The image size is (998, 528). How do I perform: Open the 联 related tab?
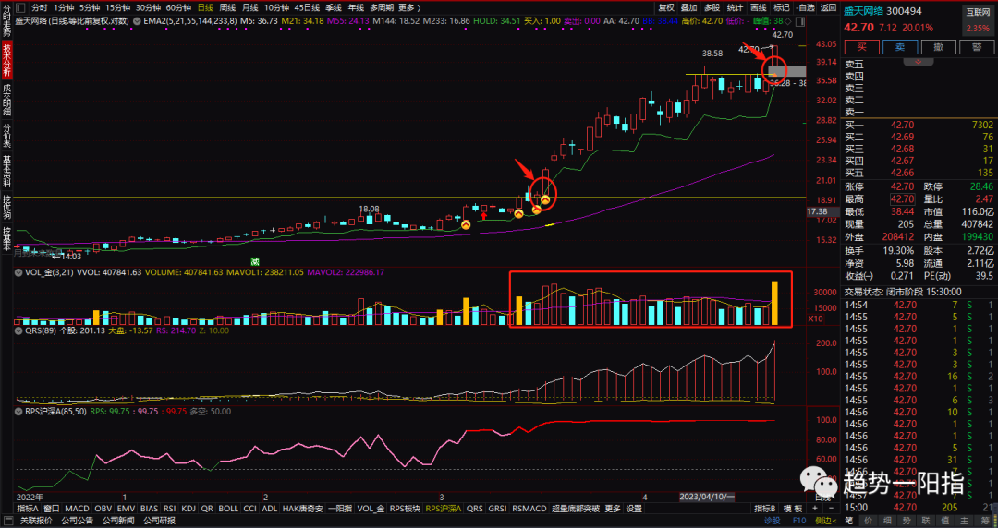point(925,521)
